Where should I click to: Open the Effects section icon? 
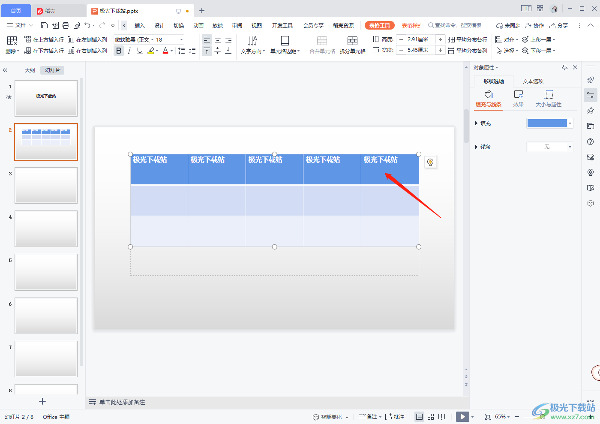tap(519, 99)
